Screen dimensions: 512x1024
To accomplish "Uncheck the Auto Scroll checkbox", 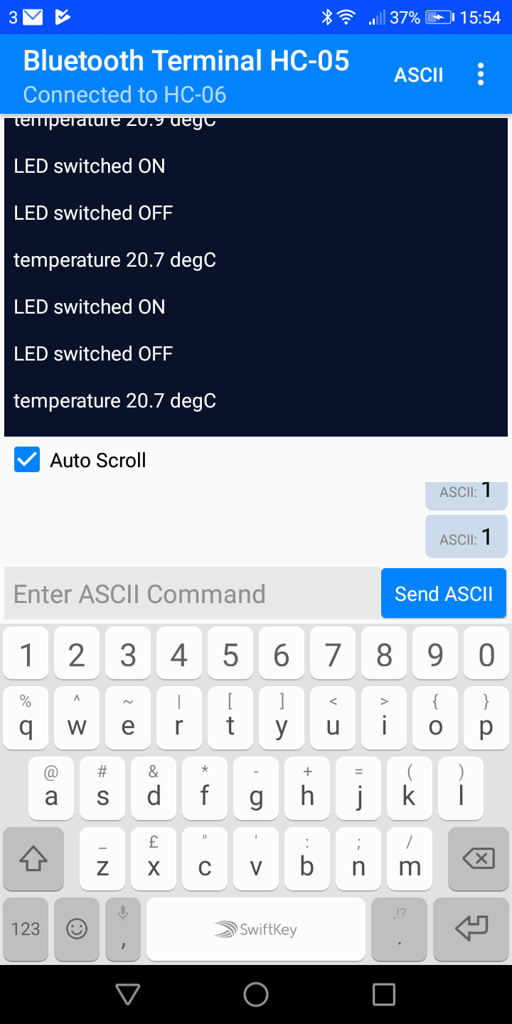I will click(x=27, y=460).
